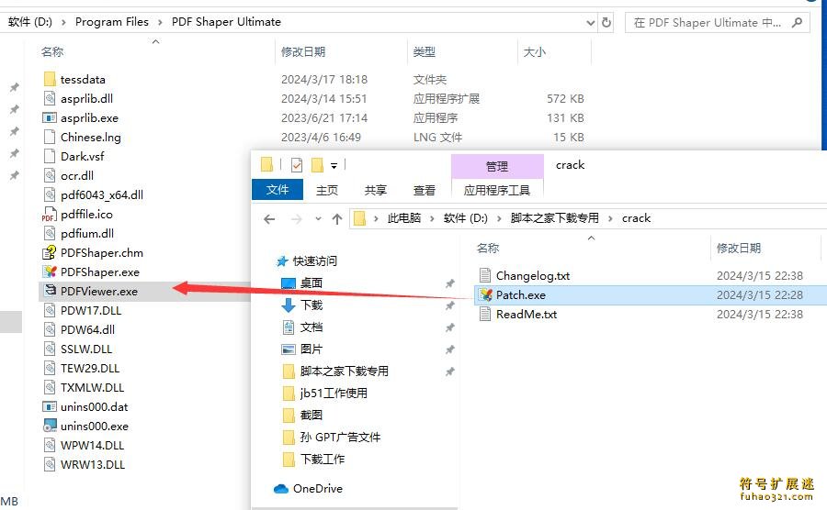Select the ocr.dll file icon

tap(50, 175)
